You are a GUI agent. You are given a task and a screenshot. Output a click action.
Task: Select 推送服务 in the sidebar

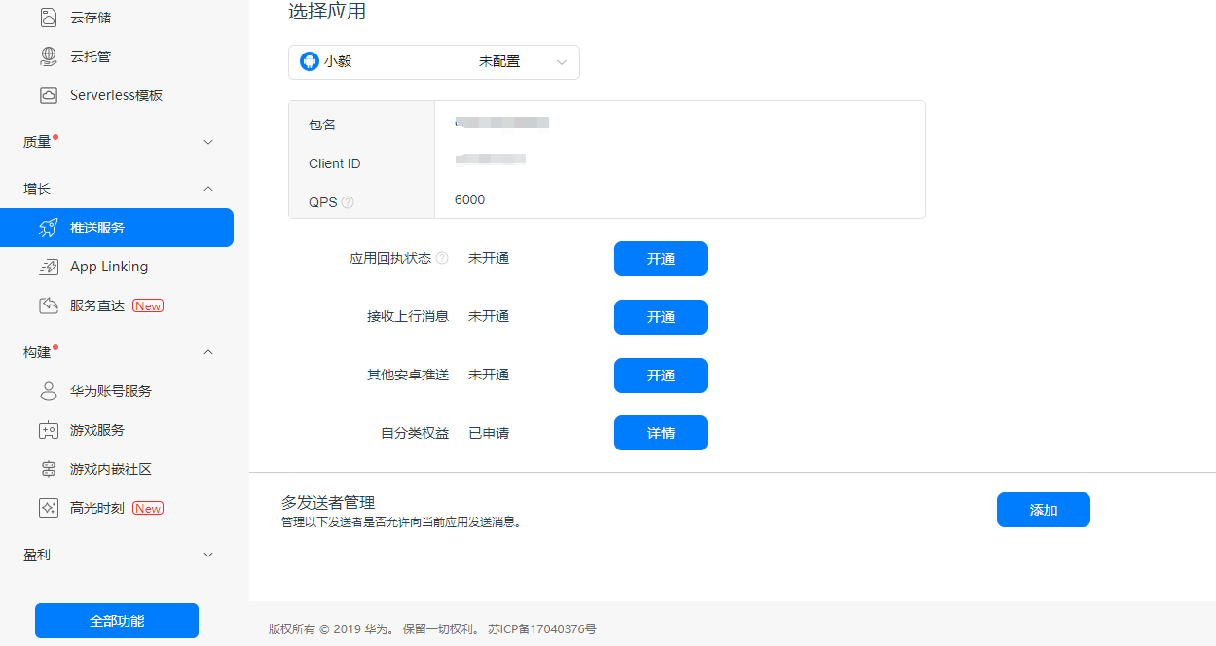(x=117, y=228)
